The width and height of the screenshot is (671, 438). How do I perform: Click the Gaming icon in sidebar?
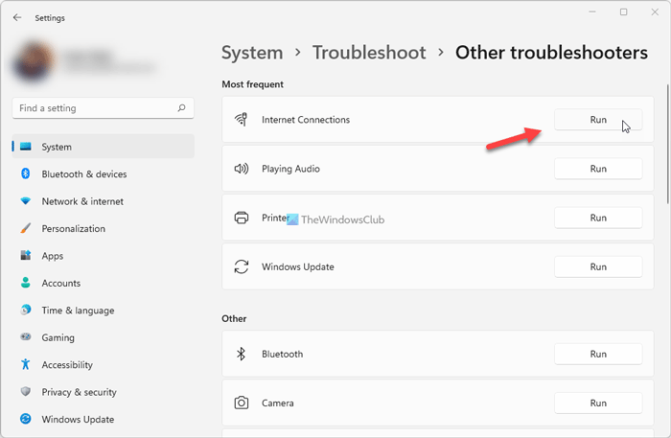[25, 337]
